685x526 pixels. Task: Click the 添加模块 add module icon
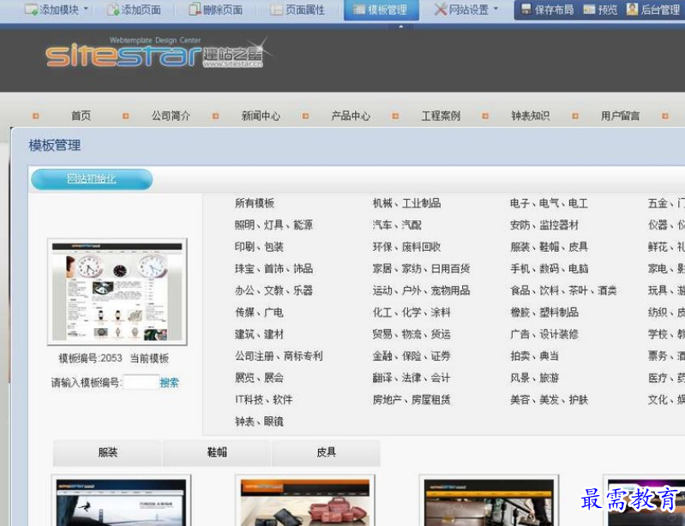[x=31, y=9]
